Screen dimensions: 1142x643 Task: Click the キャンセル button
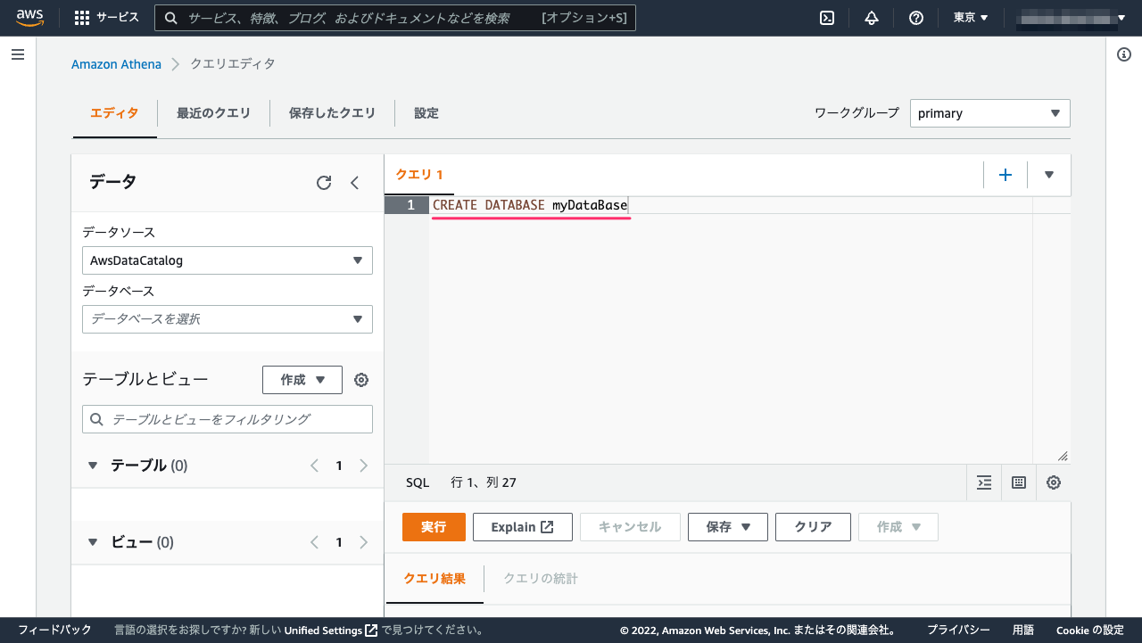tap(630, 527)
